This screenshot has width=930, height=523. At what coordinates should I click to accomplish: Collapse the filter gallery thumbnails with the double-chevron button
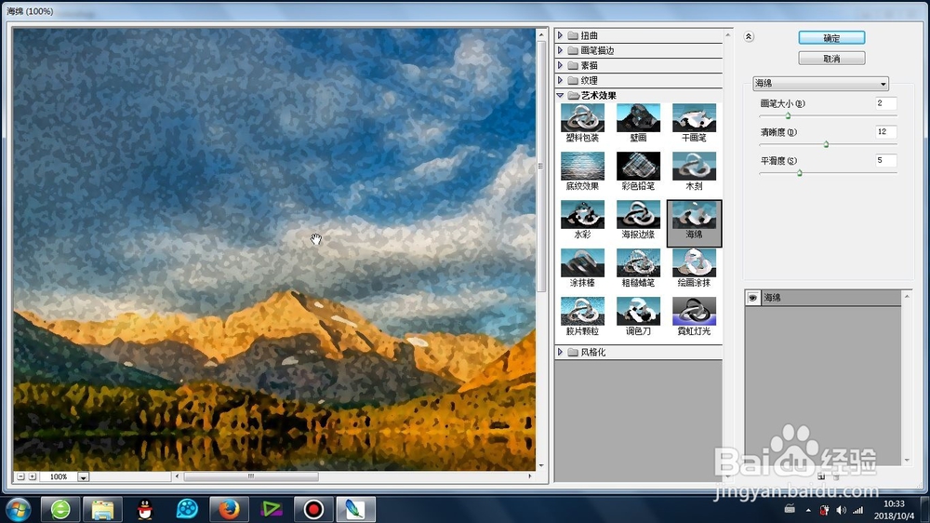(749, 37)
